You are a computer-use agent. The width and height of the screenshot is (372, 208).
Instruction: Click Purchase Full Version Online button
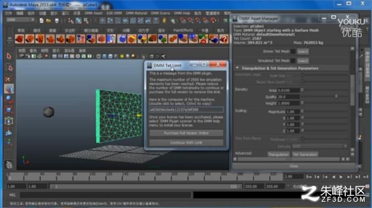[x=186, y=133]
